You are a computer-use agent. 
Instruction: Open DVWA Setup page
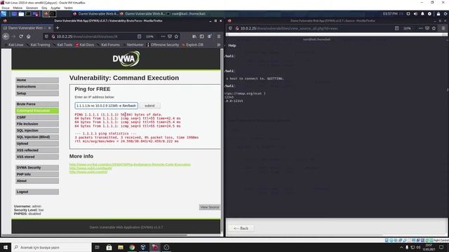pos(37,93)
